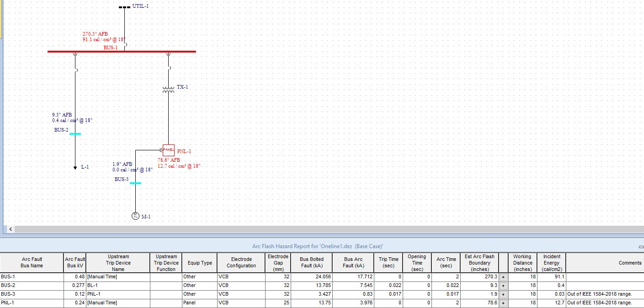Click the BL-1 upstream trip device cell

point(118,286)
